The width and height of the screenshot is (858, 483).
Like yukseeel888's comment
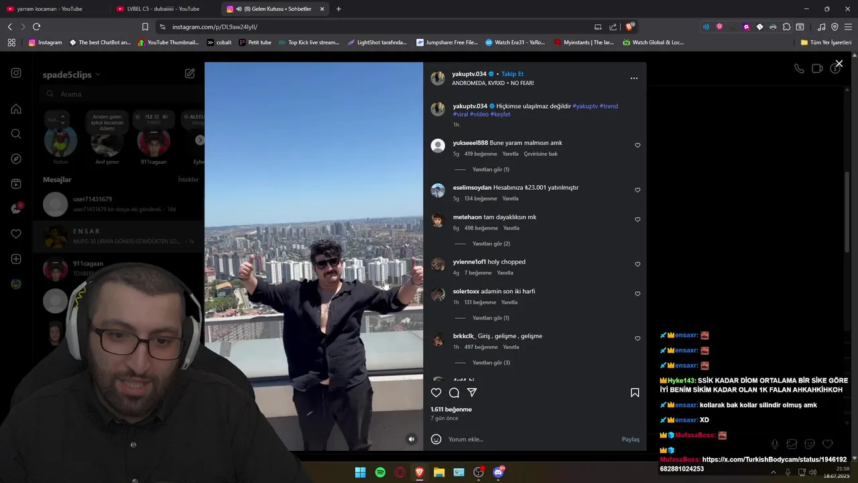[637, 146]
